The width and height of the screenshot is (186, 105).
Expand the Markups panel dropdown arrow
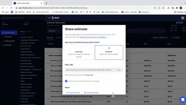[163, 31]
